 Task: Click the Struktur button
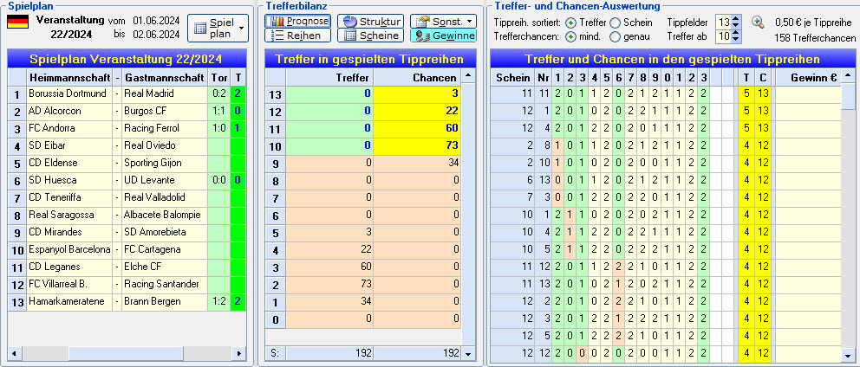(x=370, y=22)
